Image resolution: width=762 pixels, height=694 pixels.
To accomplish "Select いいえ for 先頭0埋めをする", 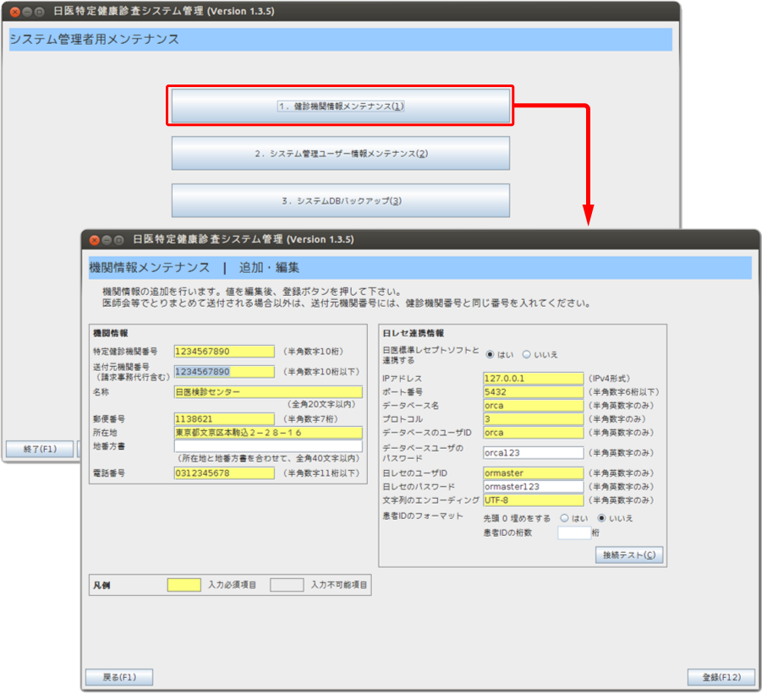I will pos(601,518).
